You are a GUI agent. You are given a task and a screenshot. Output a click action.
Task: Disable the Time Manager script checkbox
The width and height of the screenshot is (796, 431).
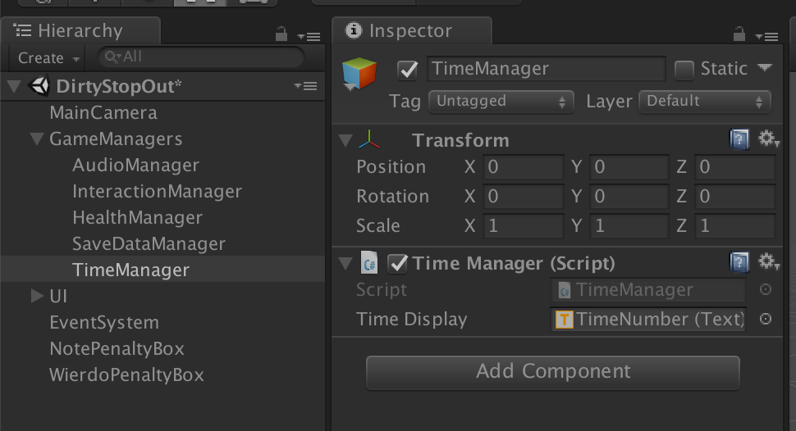(x=398, y=263)
